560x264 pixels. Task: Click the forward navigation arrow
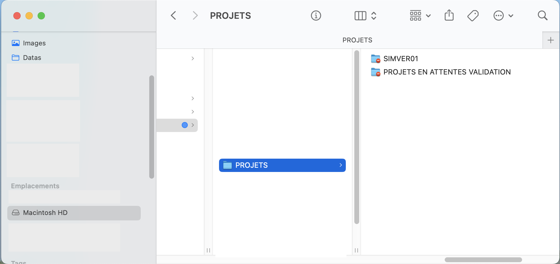coord(195,15)
